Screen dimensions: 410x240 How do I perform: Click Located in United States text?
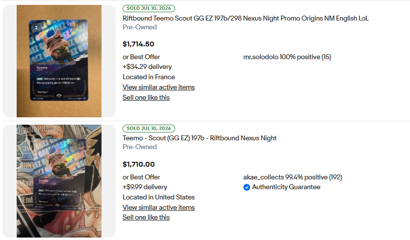pyautogui.click(x=159, y=197)
